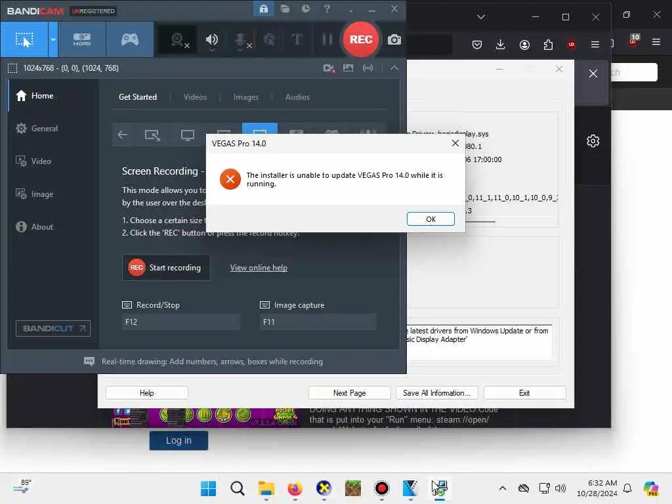Select Bandicam rectangle screen recording mode
The height and width of the screenshot is (504, 672).
(24, 40)
